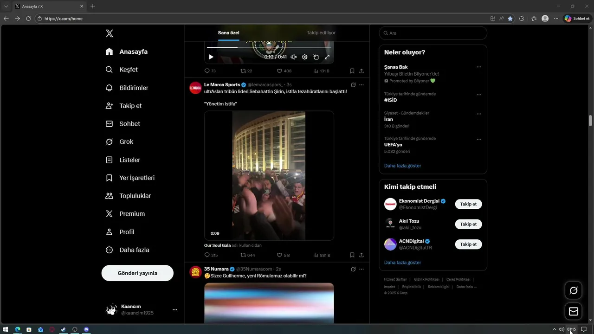
Task: Open options for Şansa Bak trend
Action: 479,67
